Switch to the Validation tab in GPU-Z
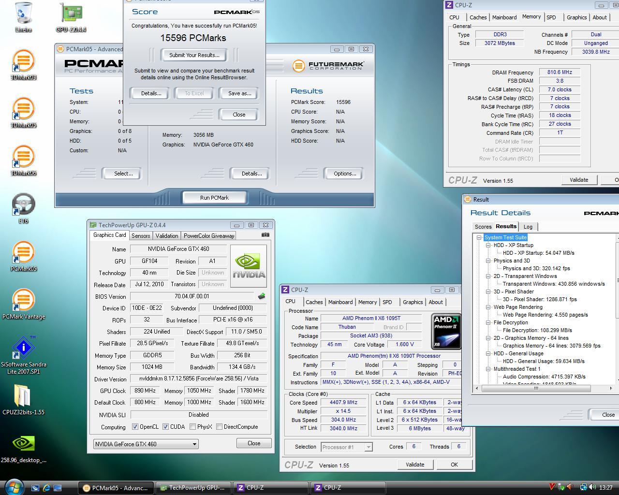Image resolution: width=619 pixels, height=495 pixels. click(x=167, y=236)
